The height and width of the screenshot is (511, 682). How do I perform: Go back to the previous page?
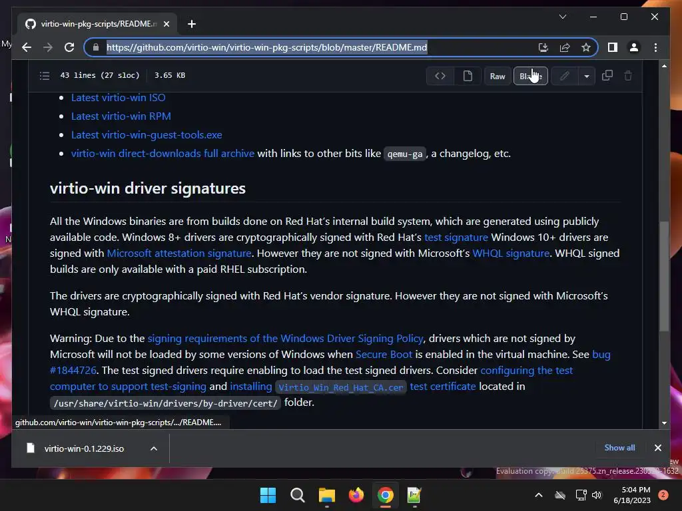(x=27, y=47)
